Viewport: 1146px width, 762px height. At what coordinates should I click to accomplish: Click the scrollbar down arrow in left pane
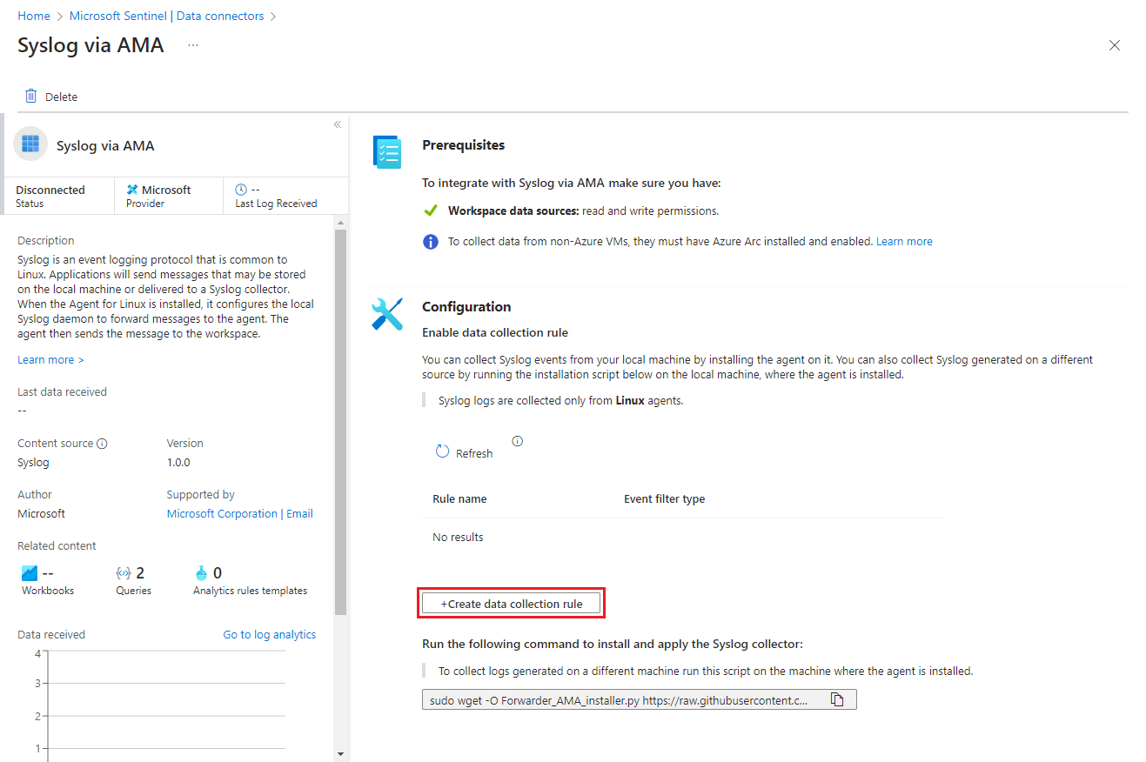tap(340, 753)
